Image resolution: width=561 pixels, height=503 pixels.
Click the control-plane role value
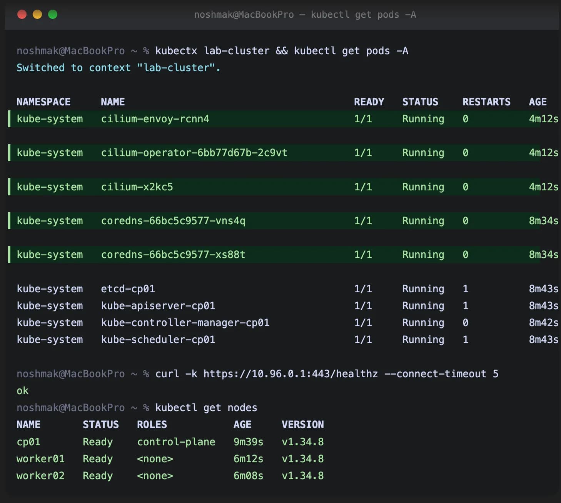tap(176, 442)
